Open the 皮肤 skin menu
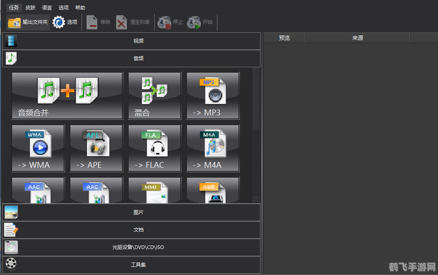The height and width of the screenshot is (275, 438). pyautogui.click(x=30, y=8)
